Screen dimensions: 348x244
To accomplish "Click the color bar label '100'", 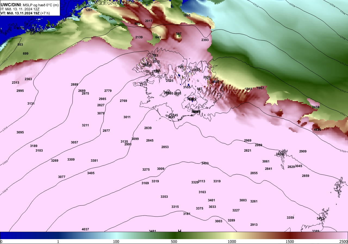I will click(x=116, y=242).
